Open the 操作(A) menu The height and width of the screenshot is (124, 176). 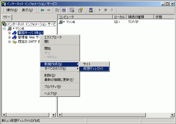[12, 10]
